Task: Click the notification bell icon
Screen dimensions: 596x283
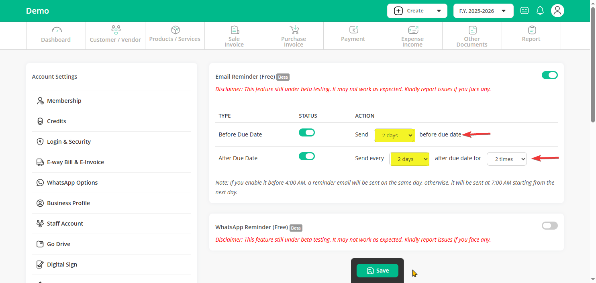Action: tap(540, 11)
